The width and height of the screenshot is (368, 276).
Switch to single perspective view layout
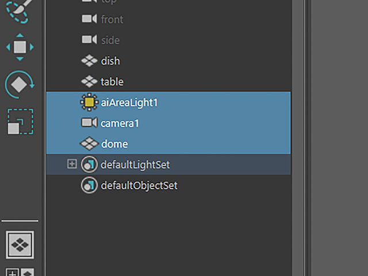pos(20,245)
